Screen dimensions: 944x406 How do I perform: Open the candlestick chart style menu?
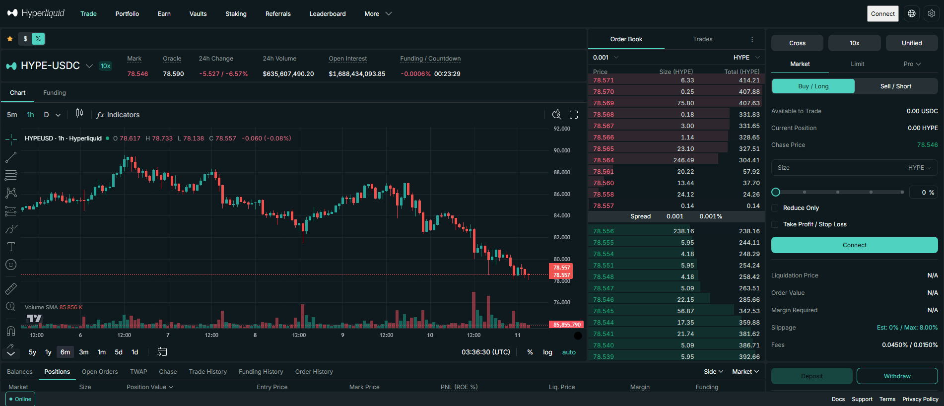click(x=79, y=114)
